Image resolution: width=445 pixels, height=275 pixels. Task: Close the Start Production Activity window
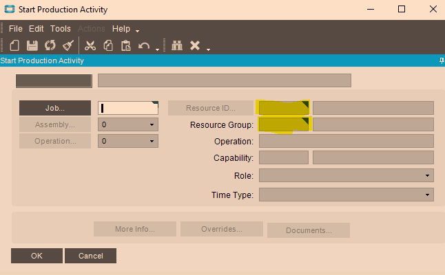[x=433, y=10]
